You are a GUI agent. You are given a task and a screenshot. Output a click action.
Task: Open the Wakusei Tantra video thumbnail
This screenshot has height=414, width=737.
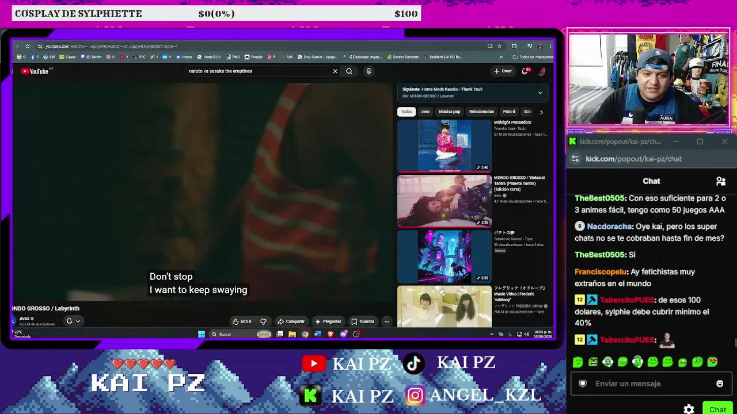(444, 201)
